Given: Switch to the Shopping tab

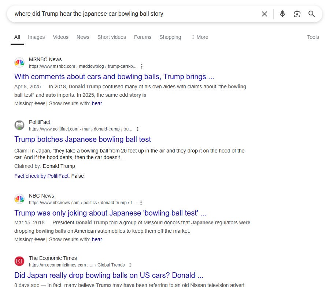Looking at the screenshot, I should pos(170,37).
